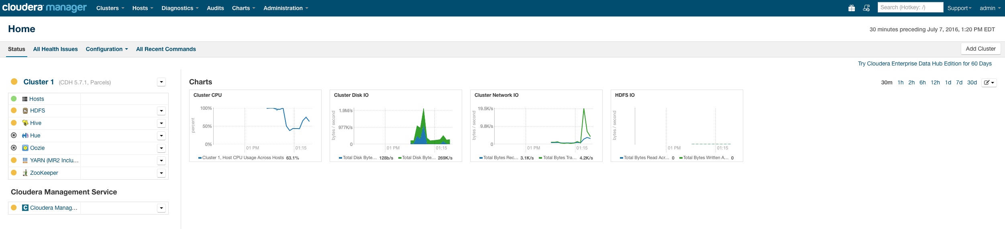Open the admin user menu
The height and width of the screenshot is (229, 1005).
click(x=990, y=8)
